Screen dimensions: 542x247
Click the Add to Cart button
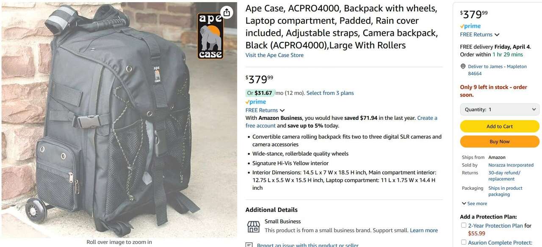tap(500, 126)
